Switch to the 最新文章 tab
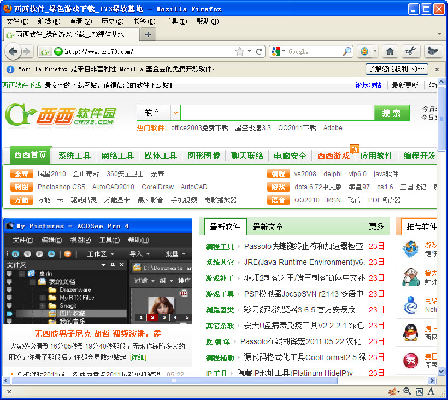Viewport: 448px width, 400px height. click(268, 227)
